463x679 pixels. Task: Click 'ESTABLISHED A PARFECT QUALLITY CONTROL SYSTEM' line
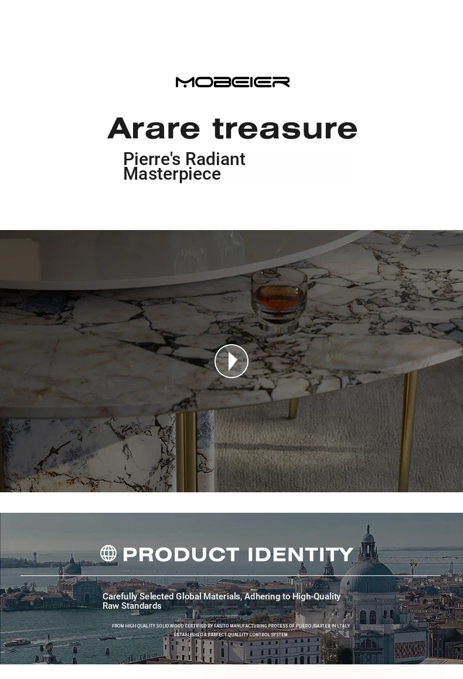pyautogui.click(x=231, y=635)
